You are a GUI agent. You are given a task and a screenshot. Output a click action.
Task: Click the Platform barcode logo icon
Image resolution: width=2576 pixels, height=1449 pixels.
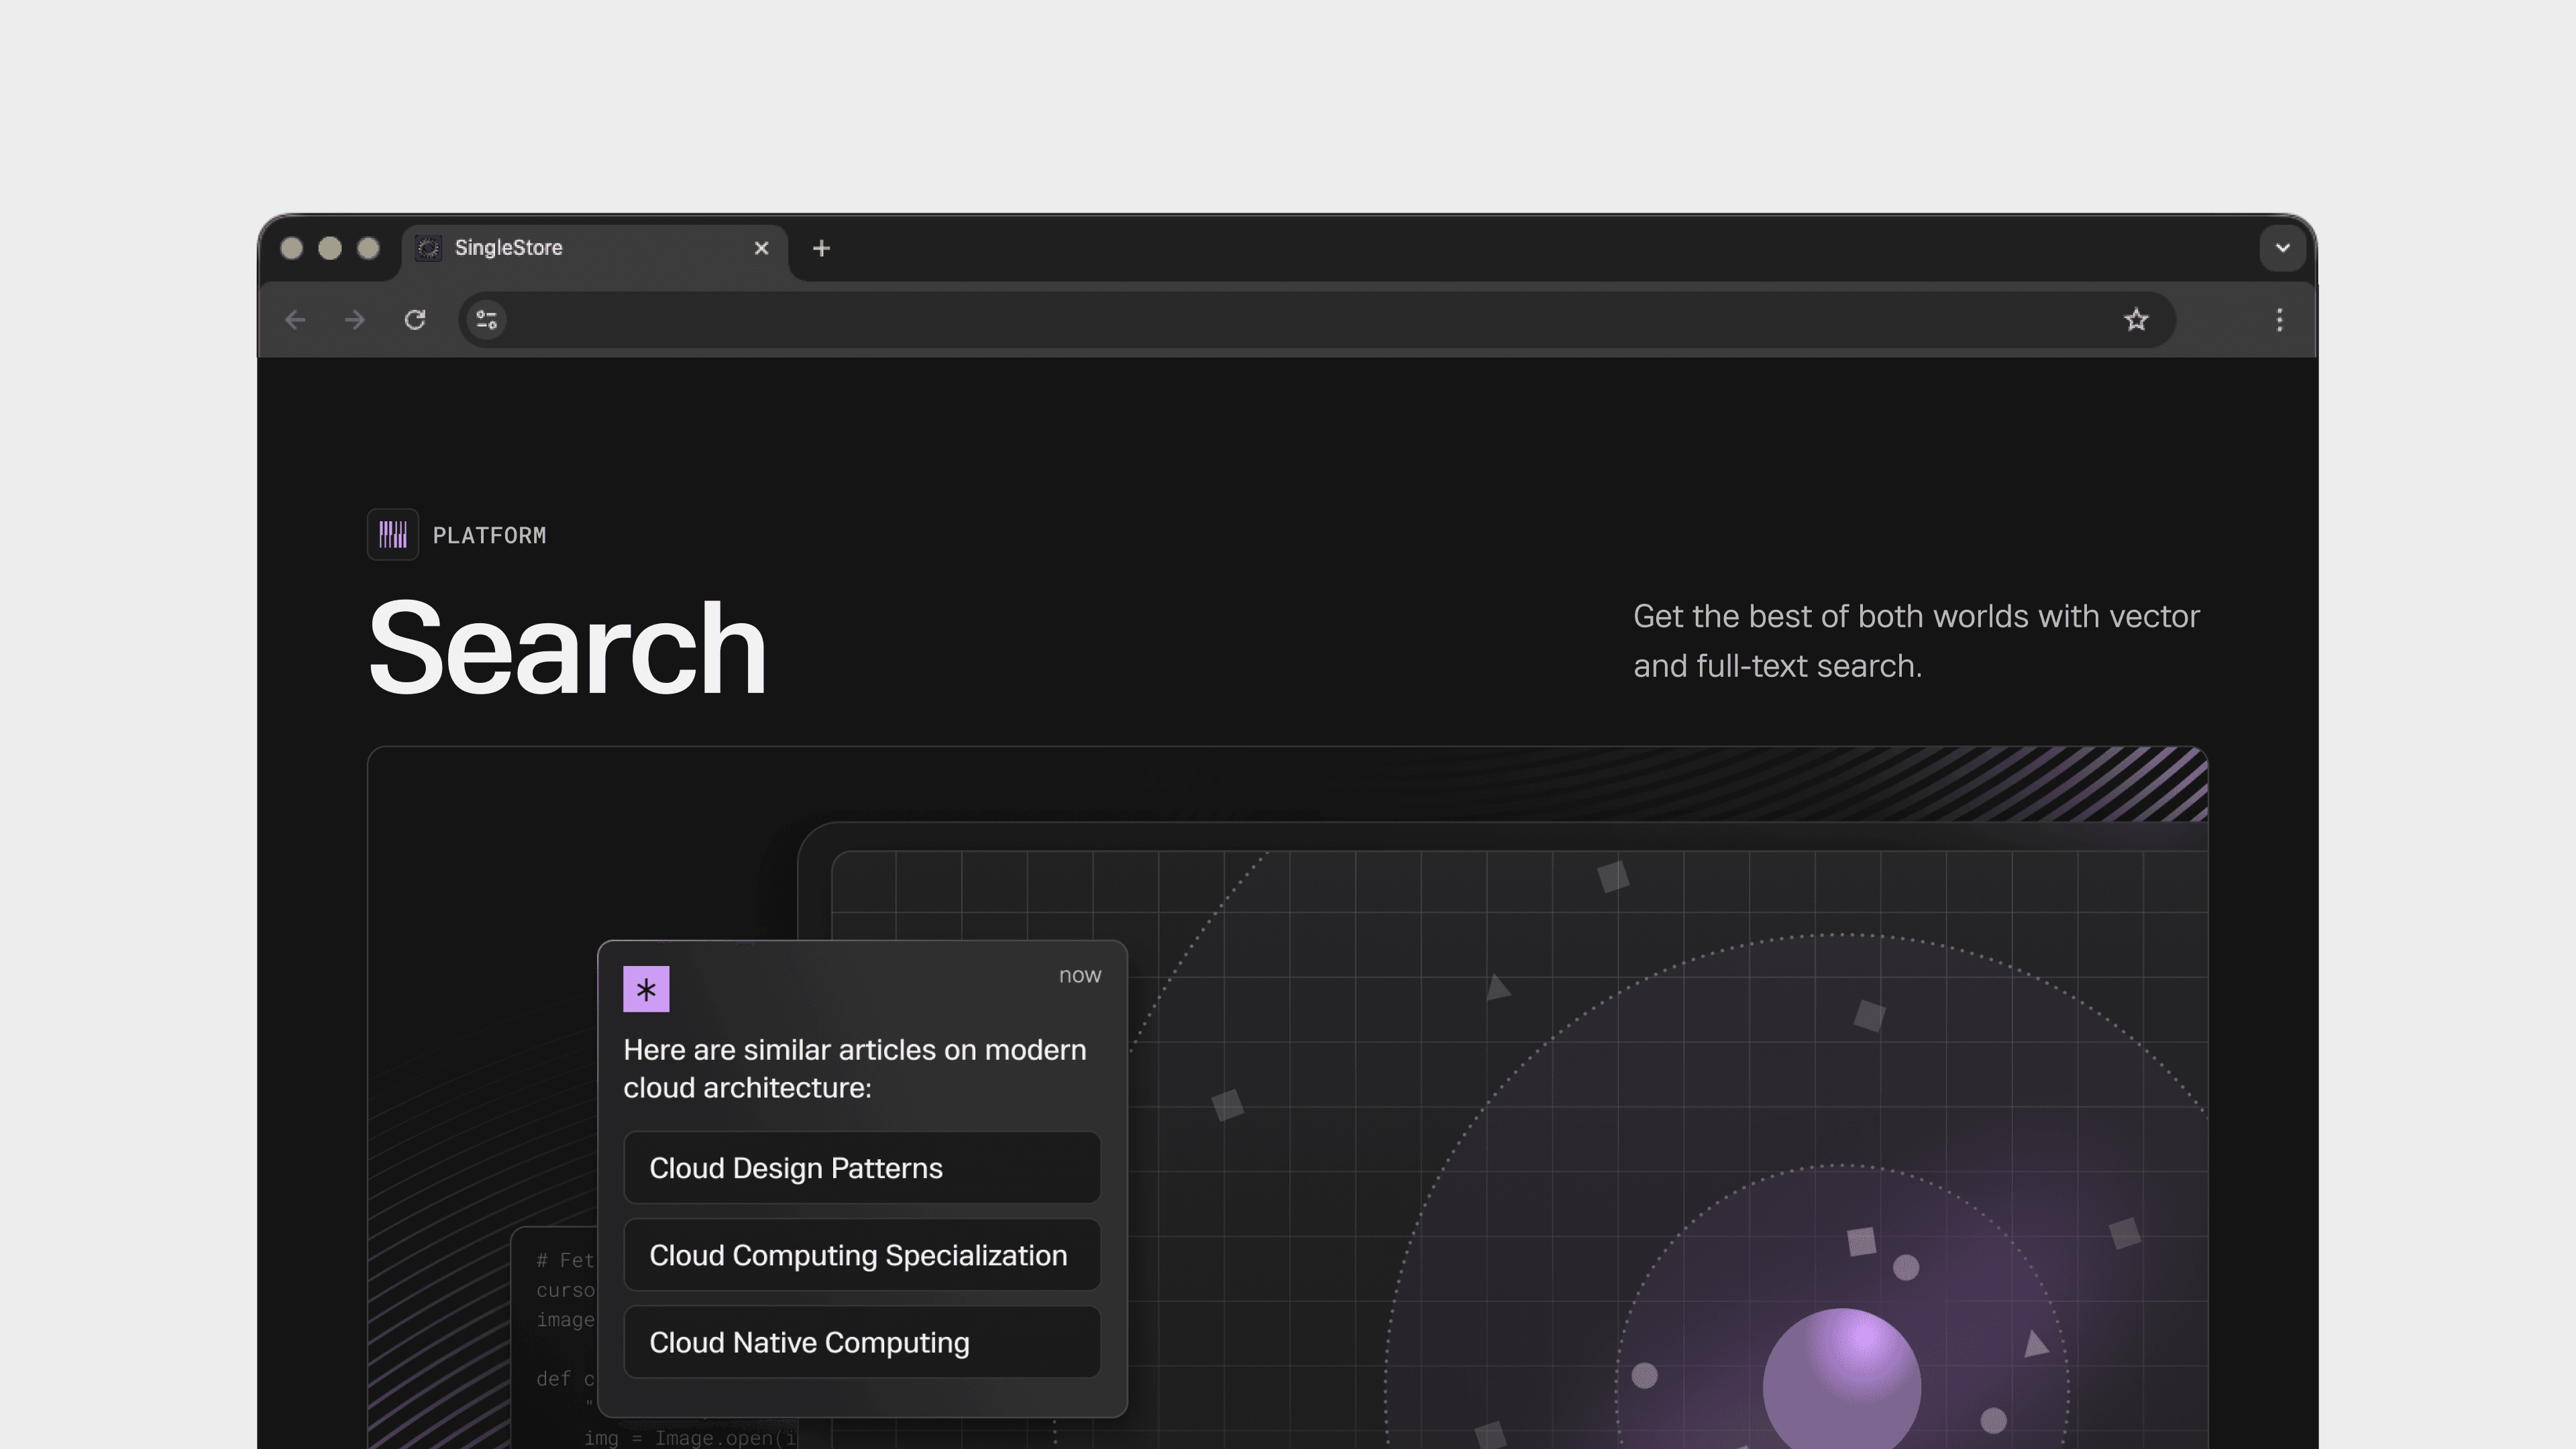[393, 535]
